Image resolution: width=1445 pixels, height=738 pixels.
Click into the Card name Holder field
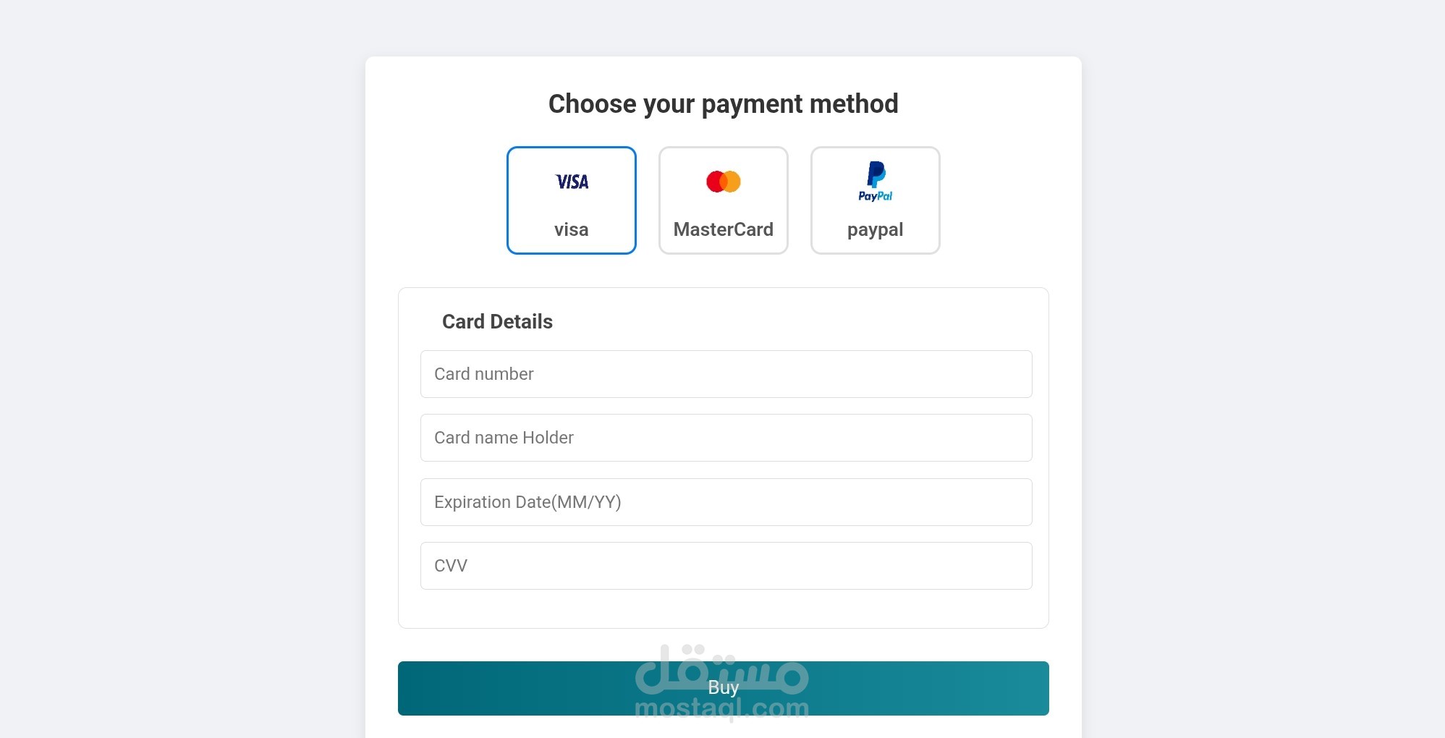coord(726,438)
